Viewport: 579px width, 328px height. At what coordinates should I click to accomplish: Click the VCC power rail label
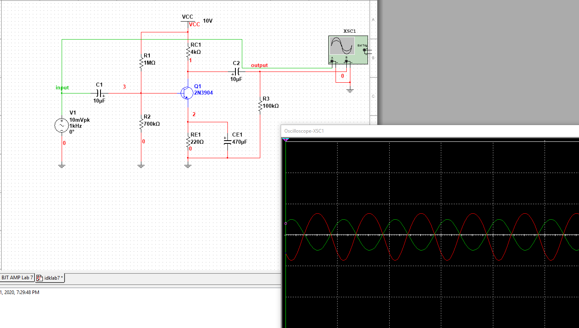coord(188,17)
